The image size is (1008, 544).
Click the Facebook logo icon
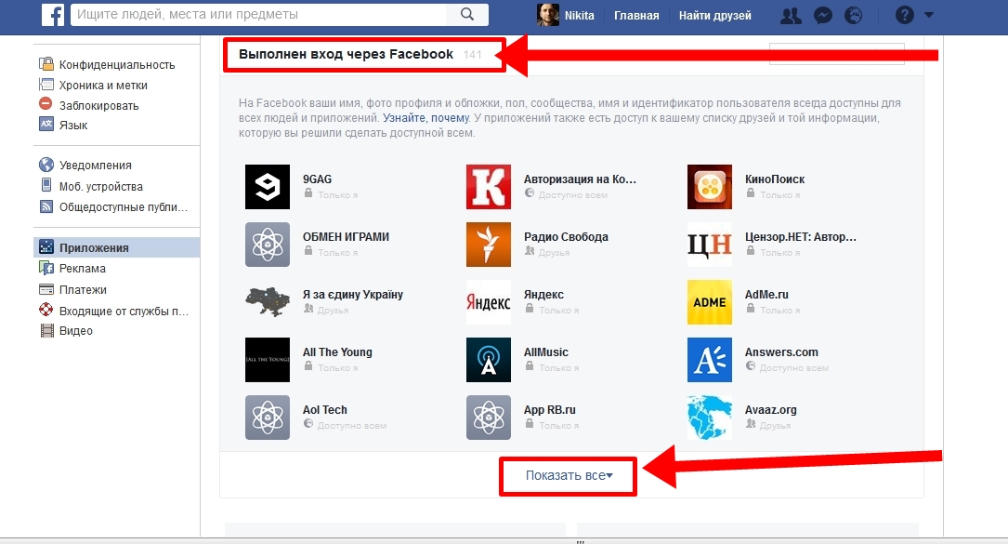click(53, 14)
